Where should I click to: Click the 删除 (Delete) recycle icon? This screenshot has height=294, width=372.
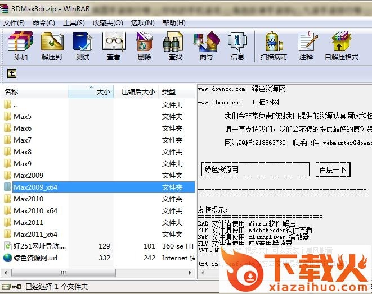[x=144, y=42]
